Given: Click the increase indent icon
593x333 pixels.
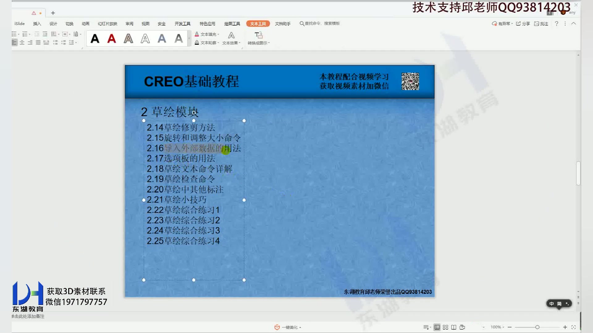Looking at the screenshot, I should [45, 34].
